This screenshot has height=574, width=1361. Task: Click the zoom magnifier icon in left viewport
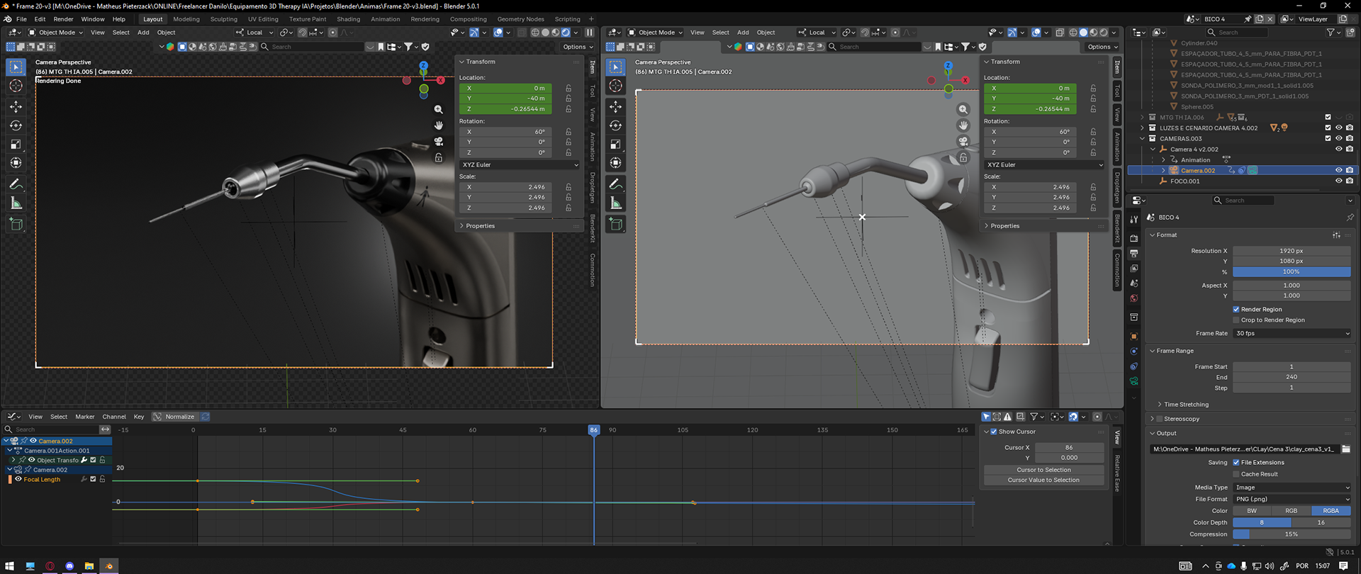tap(438, 109)
